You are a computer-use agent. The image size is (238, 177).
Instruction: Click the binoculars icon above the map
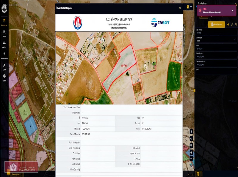[191, 7]
